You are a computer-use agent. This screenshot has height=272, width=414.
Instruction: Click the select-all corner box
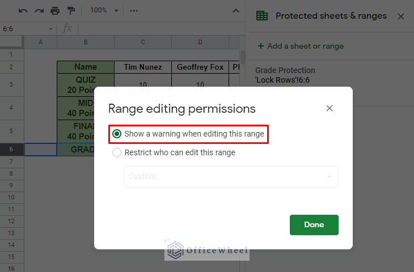(x=11, y=42)
